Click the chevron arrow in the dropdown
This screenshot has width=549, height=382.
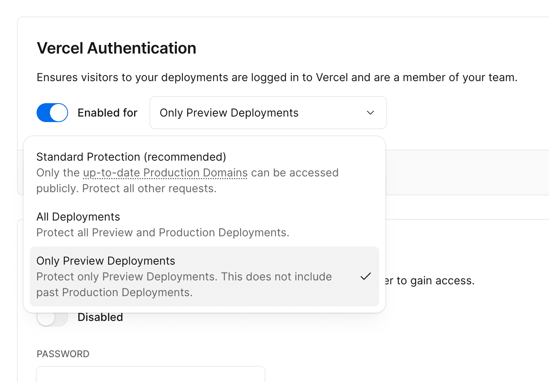click(370, 113)
